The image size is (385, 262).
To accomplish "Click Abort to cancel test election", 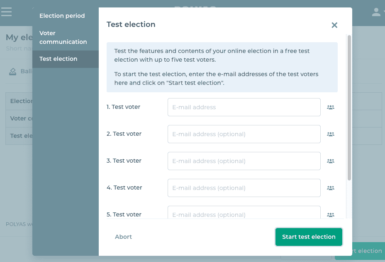I will pos(123,237).
